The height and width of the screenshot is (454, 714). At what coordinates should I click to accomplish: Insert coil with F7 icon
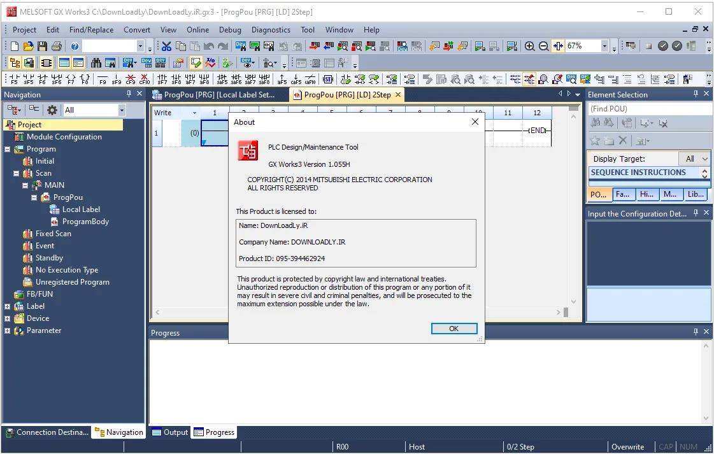point(71,79)
